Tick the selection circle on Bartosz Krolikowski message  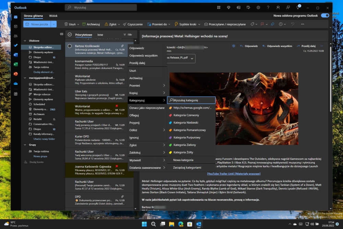70,46
